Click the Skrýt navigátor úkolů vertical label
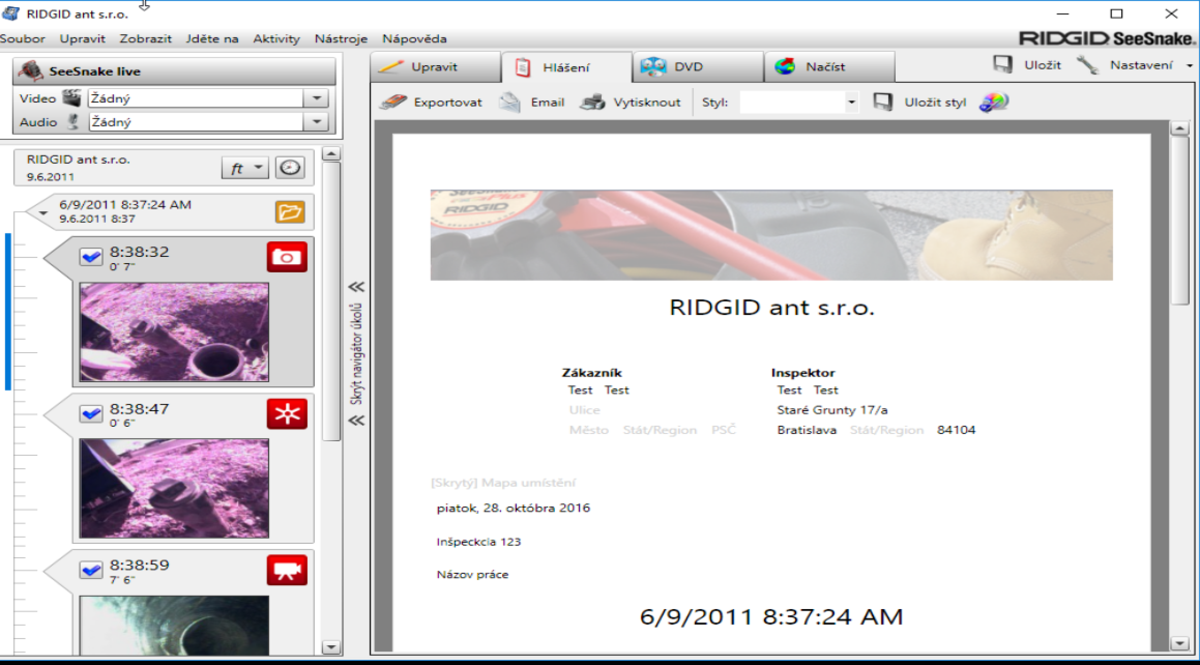 click(356, 354)
